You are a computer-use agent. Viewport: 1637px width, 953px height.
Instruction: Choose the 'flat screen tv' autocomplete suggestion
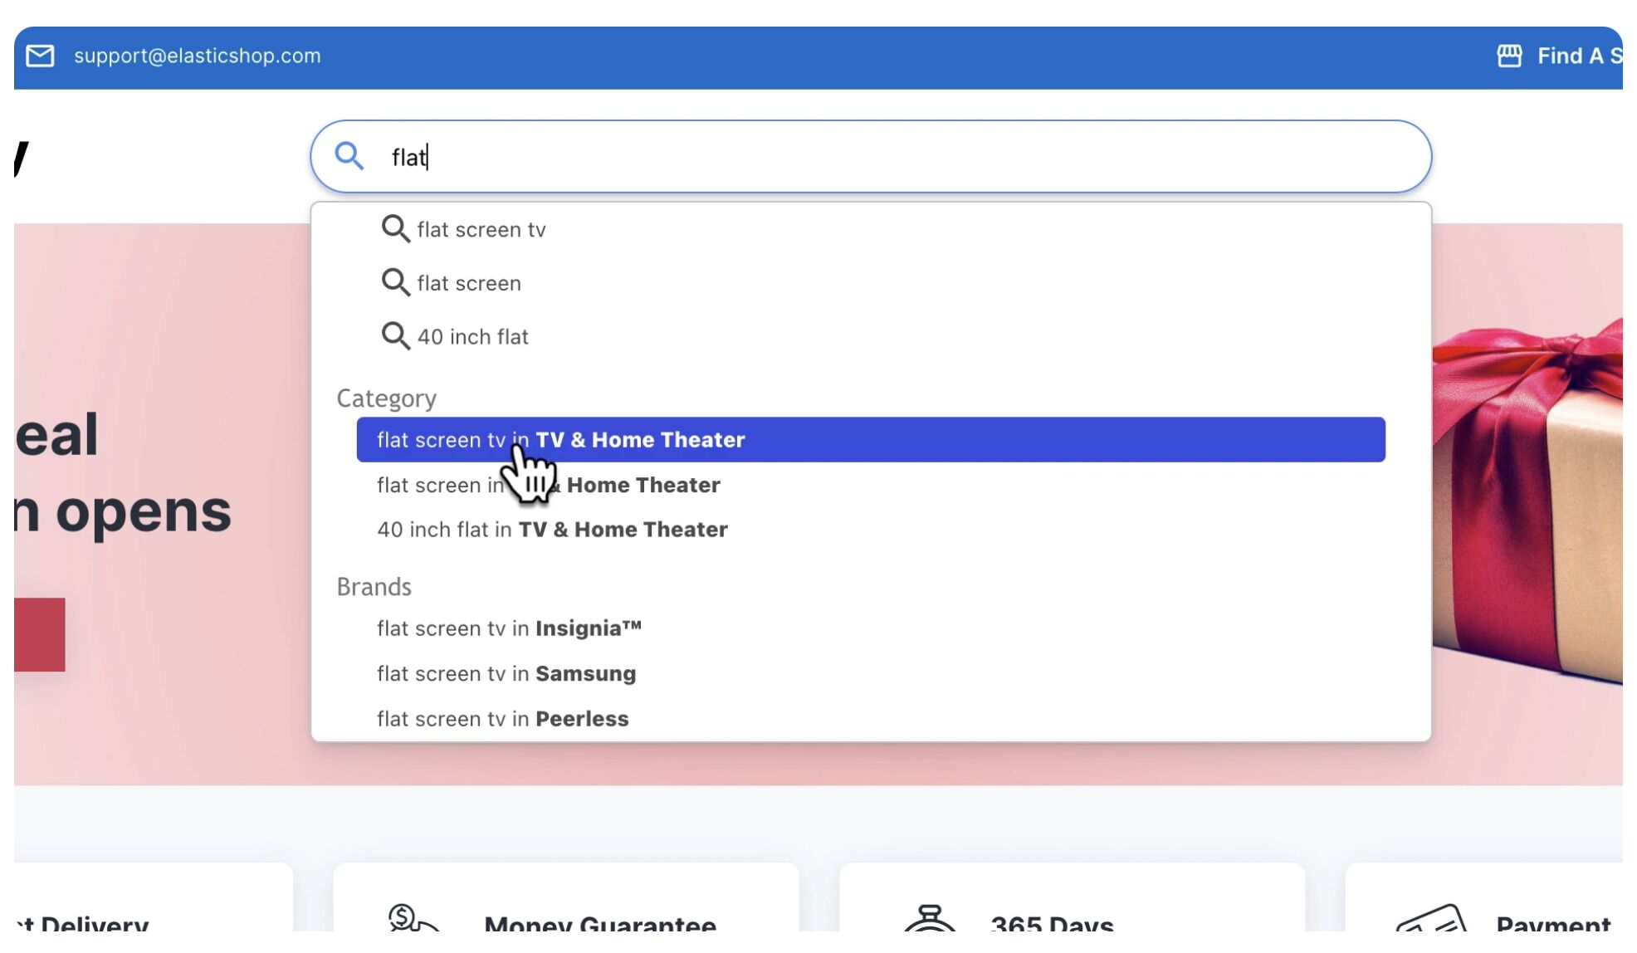click(481, 229)
